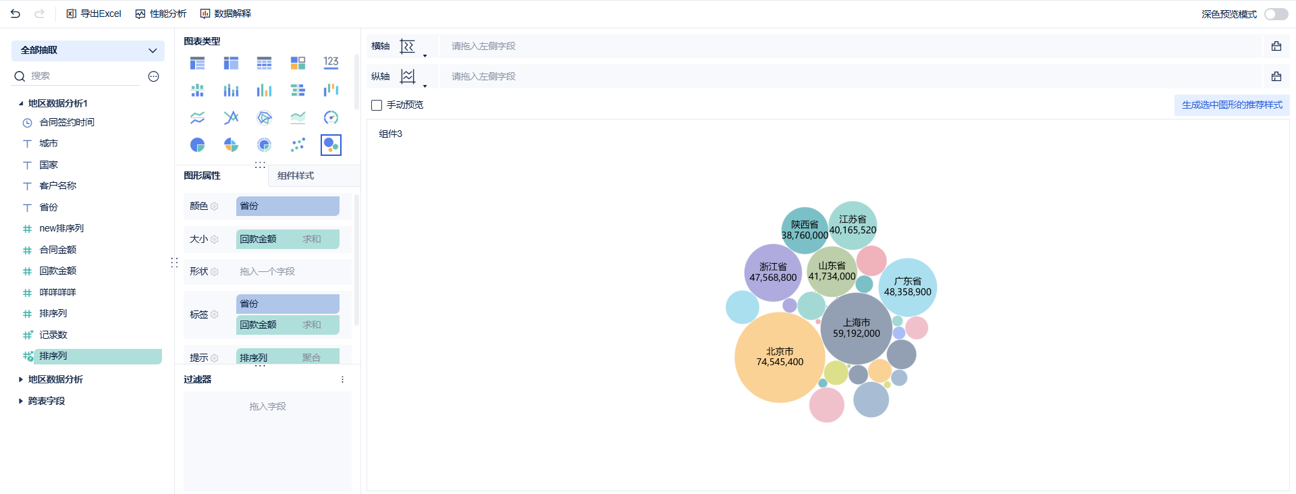Image resolution: width=1296 pixels, height=494 pixels.
Task: Select the gauge dashboard chart type
Action: pos(331,117)
